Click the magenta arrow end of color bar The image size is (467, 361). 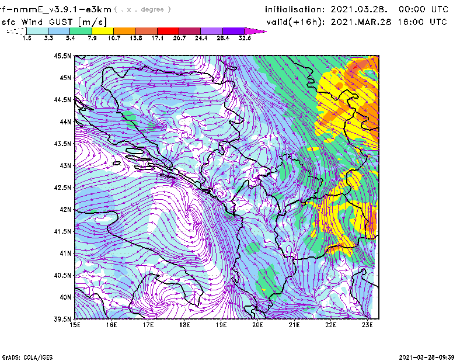(256, 30)
